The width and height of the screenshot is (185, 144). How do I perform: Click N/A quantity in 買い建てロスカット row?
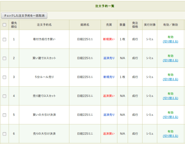123,58
